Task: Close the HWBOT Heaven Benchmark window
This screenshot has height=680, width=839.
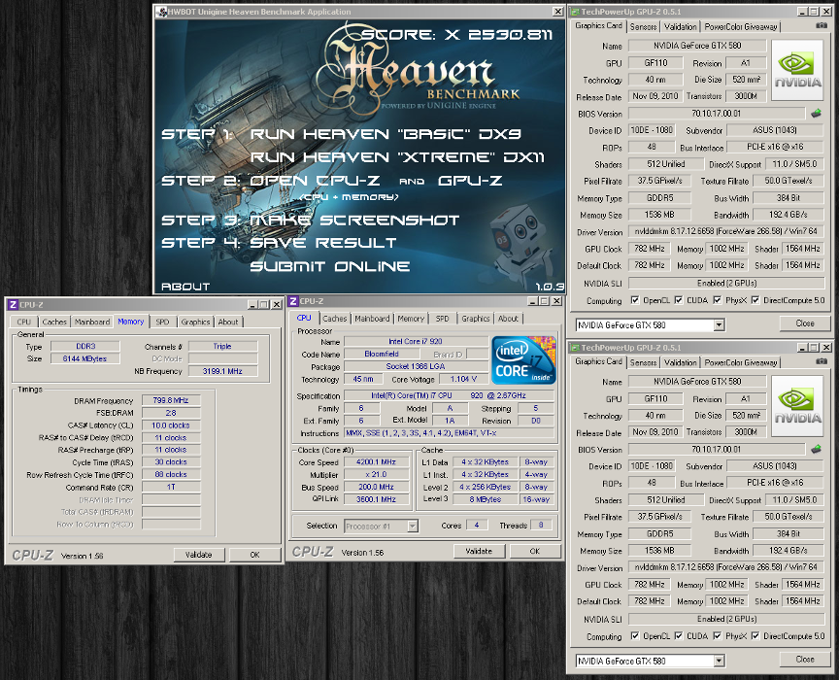Action: tap(558, 12)
